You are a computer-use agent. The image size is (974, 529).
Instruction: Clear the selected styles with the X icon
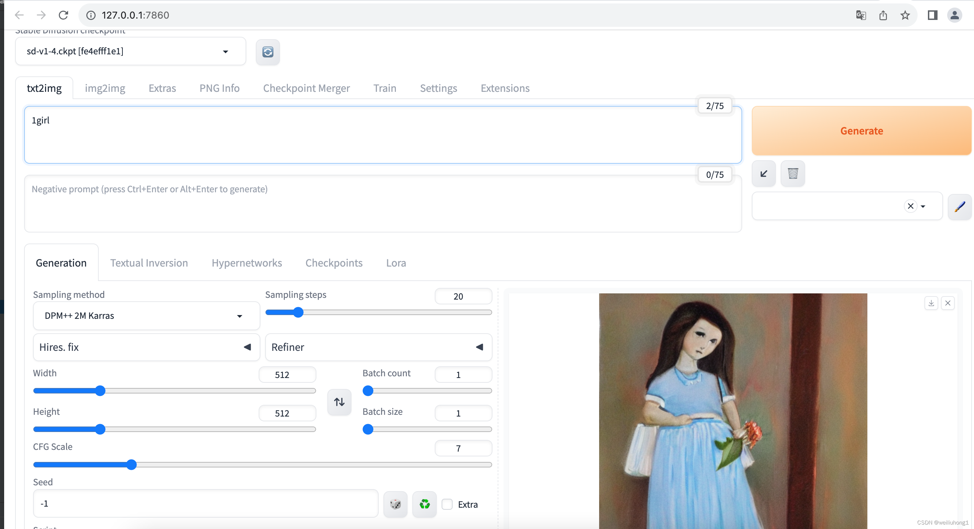point(910,206)
